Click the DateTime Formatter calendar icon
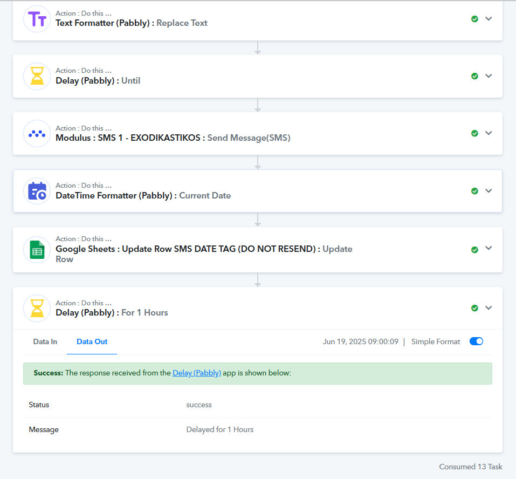 (x=37, y=191)
